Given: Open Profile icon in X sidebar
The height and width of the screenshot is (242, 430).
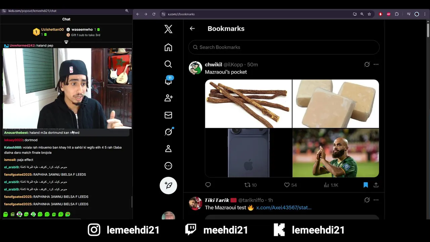Looking at the screenshot, I should coord(168,149).
